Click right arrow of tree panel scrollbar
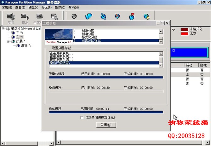Image resolution: width=211 pixels, height=146 pixels. click(x=51, y=143)
